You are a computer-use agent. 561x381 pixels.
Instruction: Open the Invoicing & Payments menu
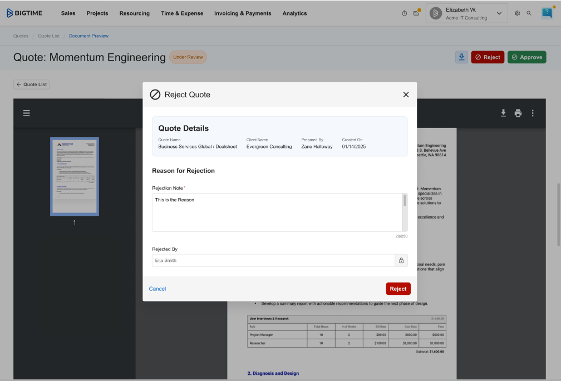[243, 13]
